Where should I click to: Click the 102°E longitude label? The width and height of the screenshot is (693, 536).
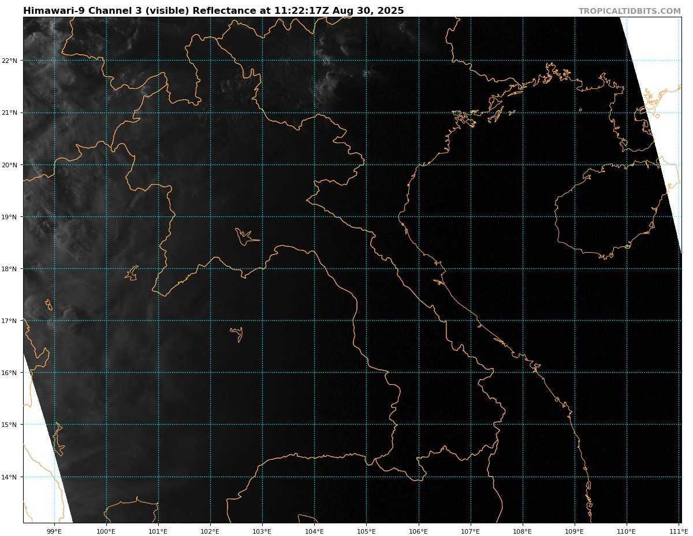210,531
